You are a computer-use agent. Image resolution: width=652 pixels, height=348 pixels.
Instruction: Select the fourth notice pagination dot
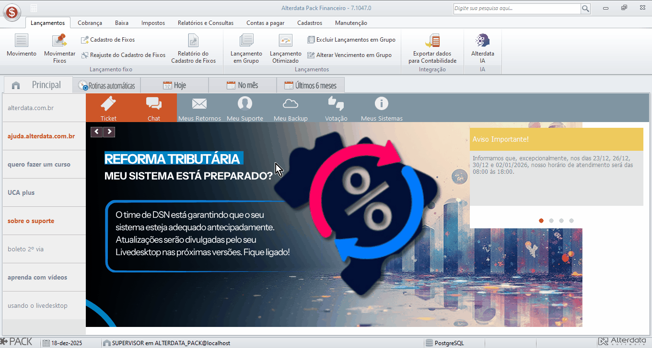pyautogui.click(x=571, y=221)
